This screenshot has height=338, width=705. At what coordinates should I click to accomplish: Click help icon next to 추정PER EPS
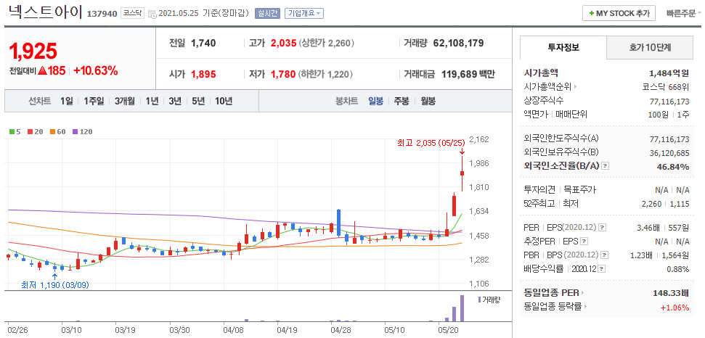[584, 242]
